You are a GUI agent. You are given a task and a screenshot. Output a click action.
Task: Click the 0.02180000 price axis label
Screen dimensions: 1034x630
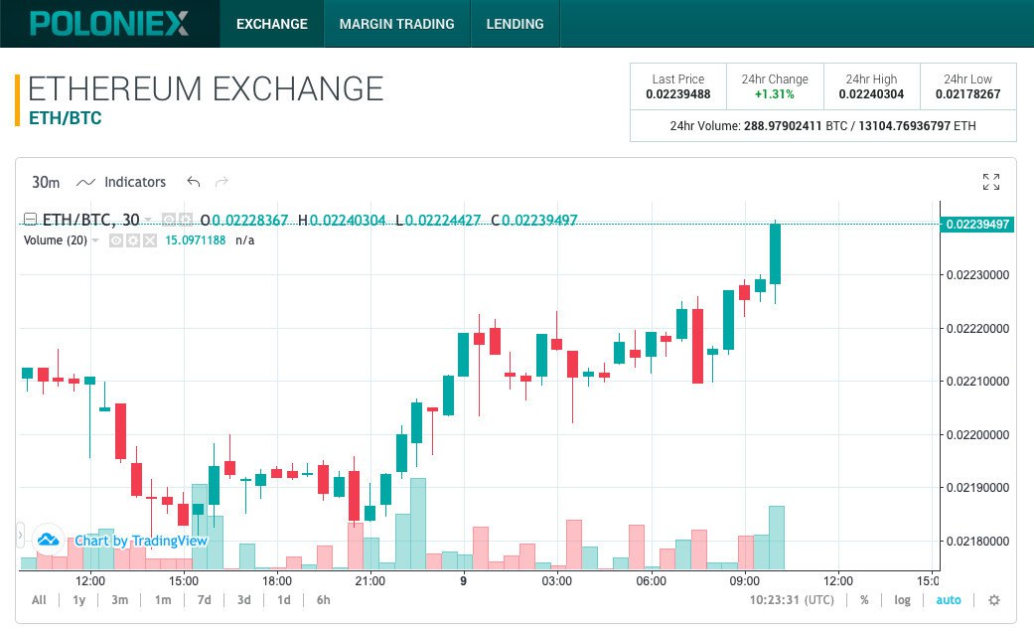click(x=977, y=541)
